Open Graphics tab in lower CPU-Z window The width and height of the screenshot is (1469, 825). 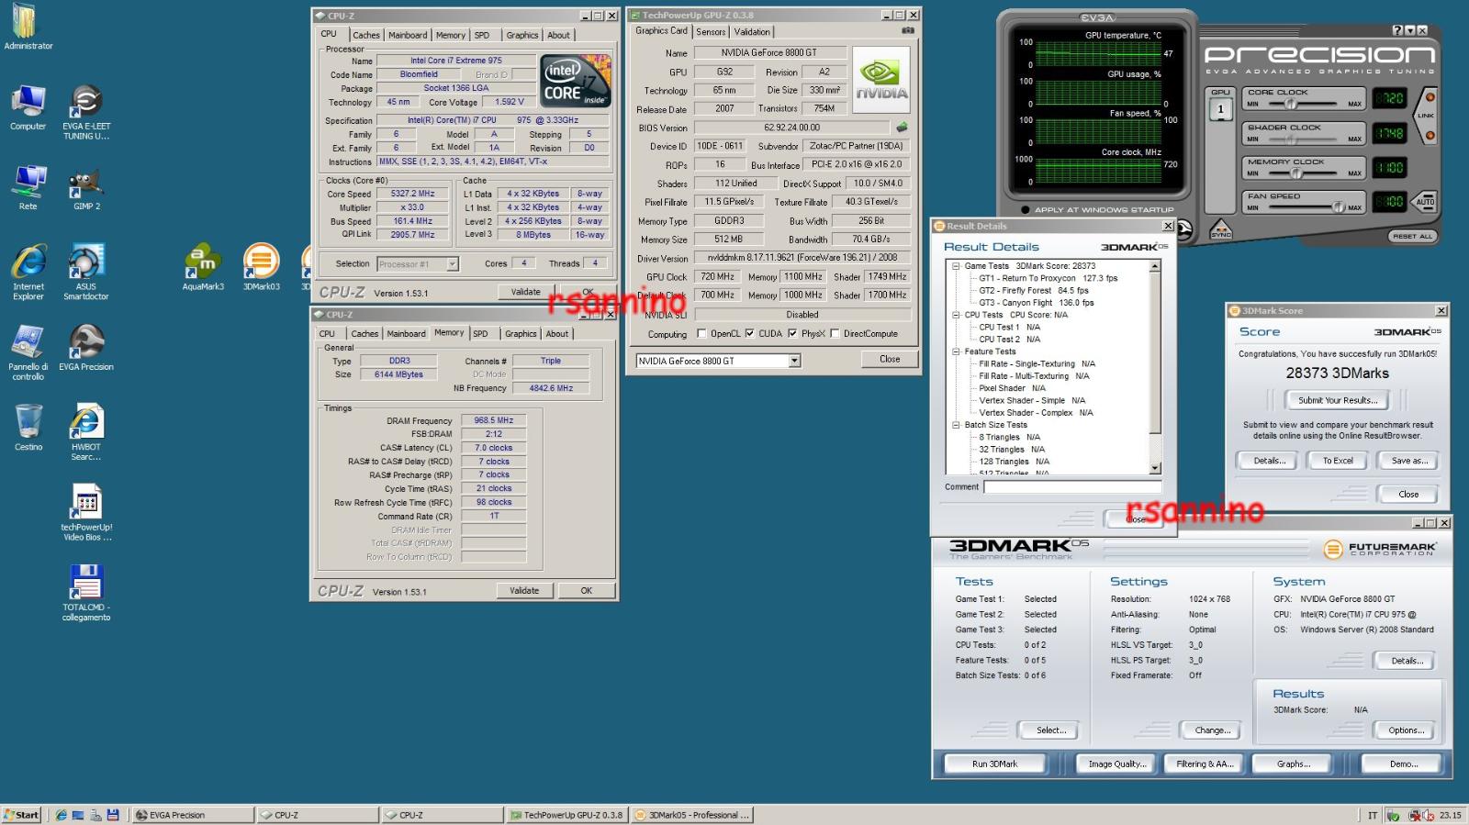point(521,334)
